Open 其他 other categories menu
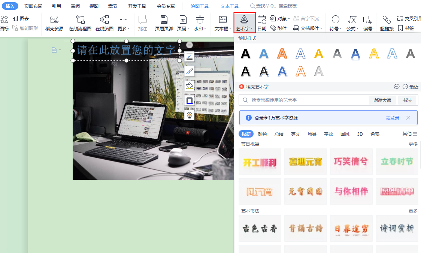The width and height of the screenshot is (421, 253). click(x=410, y=133)
